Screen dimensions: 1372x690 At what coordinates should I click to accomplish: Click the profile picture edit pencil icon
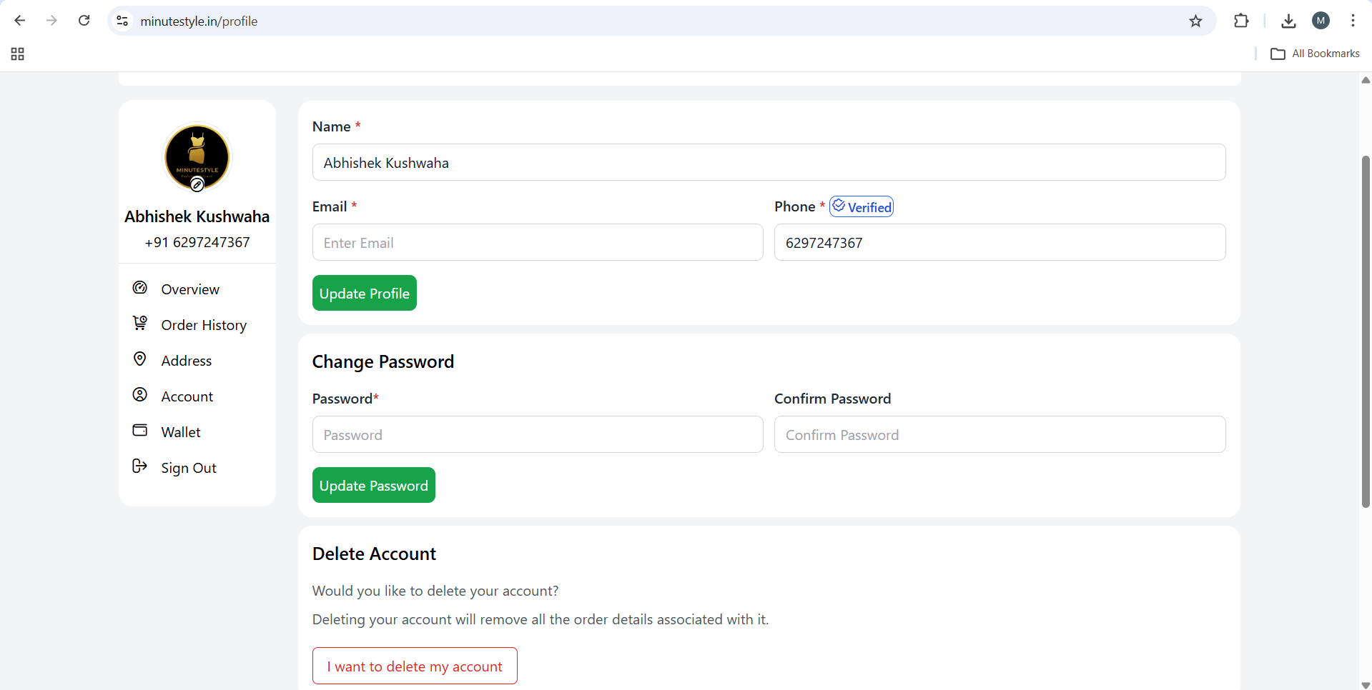[197, 185]
